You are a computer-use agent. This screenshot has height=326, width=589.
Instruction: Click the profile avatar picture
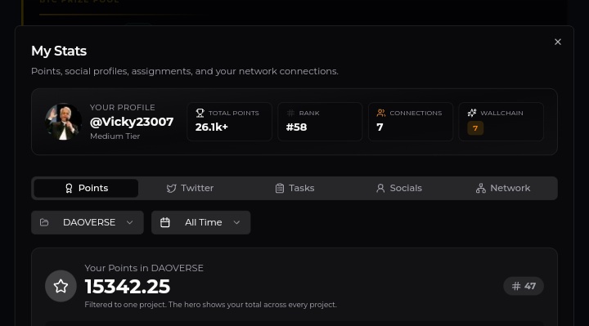[x=63, y=122]
